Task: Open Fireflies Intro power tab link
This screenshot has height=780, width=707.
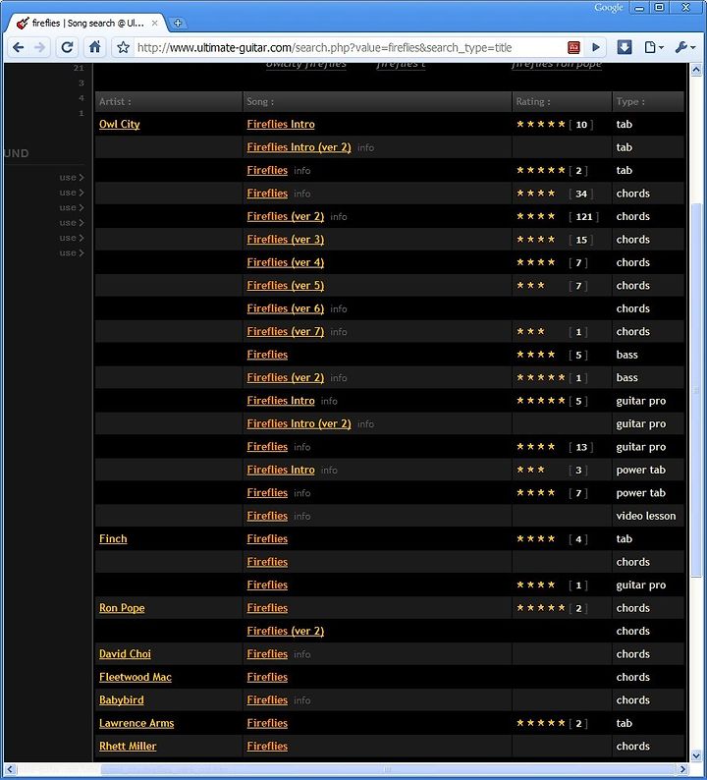Action: click(281, 470)
